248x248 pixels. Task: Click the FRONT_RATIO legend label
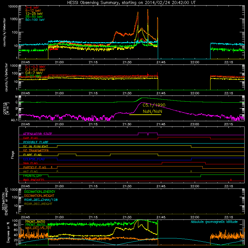point(35,222)
